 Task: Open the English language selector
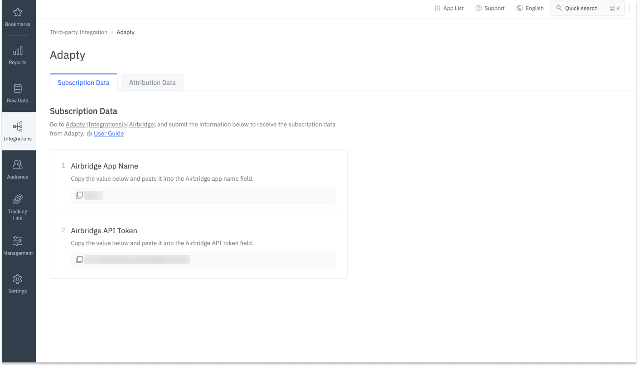(530, 8)
